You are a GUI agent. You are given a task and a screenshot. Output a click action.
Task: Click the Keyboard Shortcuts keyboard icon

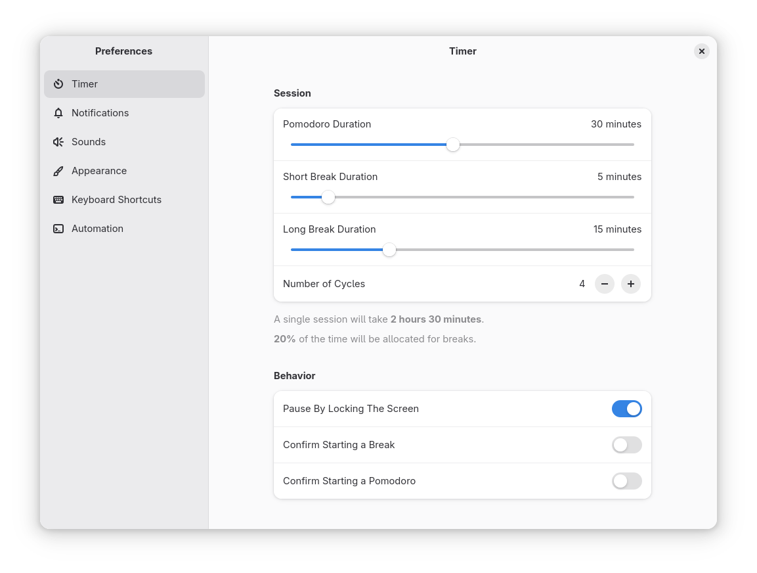click(x=58, y=200)
